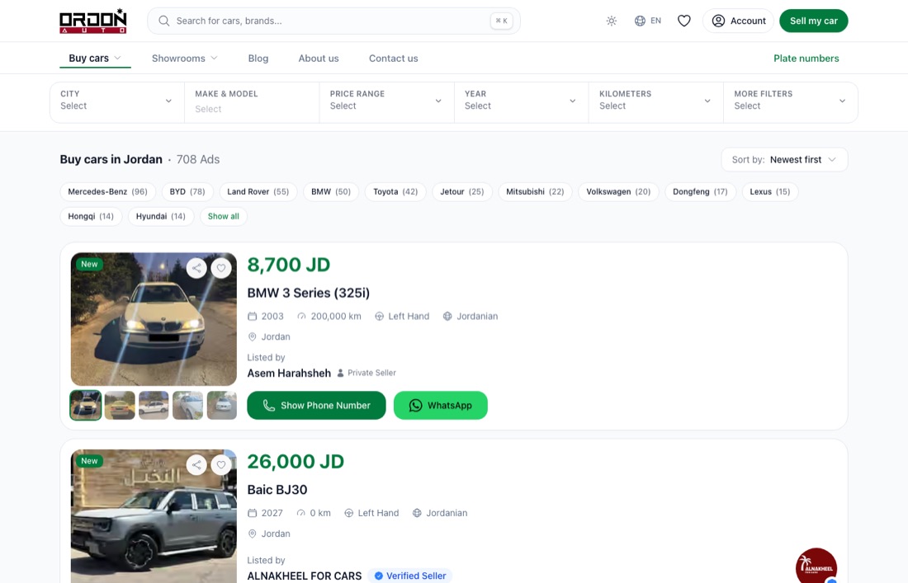
Task: Click the 26,000 JD price
Action: (296, 462)
